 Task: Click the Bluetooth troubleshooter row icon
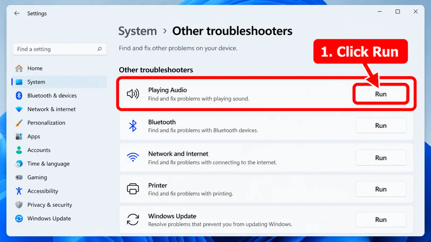[133, 126]
